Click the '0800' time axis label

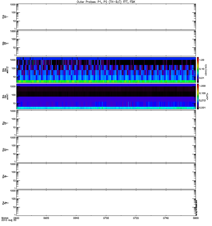pyautogui.click(x=196, y=218)
